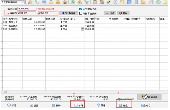The height and width of the screenshot is (110, 170).
Task: Click the start period 2021-09 field
Action: click(27, 13)
